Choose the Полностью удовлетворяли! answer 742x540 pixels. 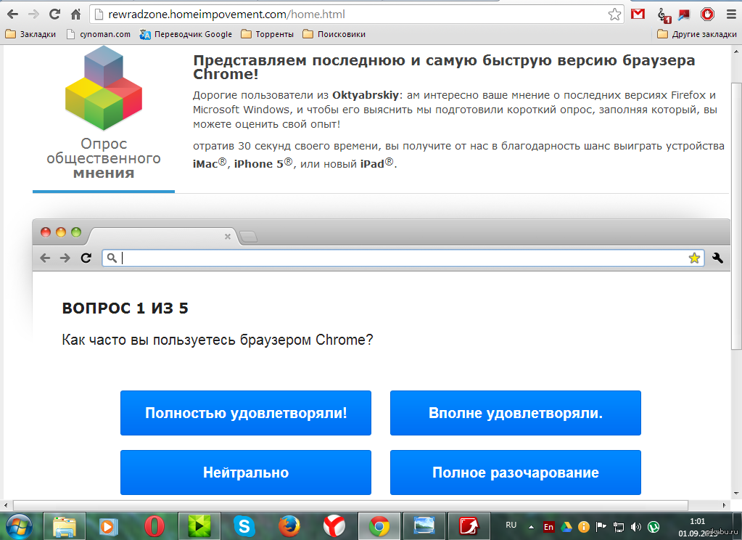pos(246,413)
